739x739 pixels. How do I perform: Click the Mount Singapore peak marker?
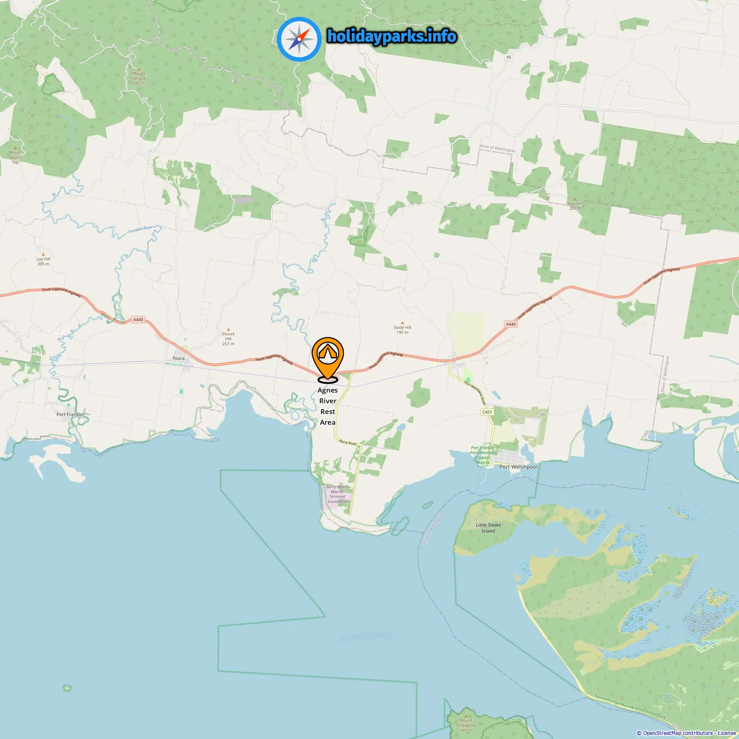(466, 716)
